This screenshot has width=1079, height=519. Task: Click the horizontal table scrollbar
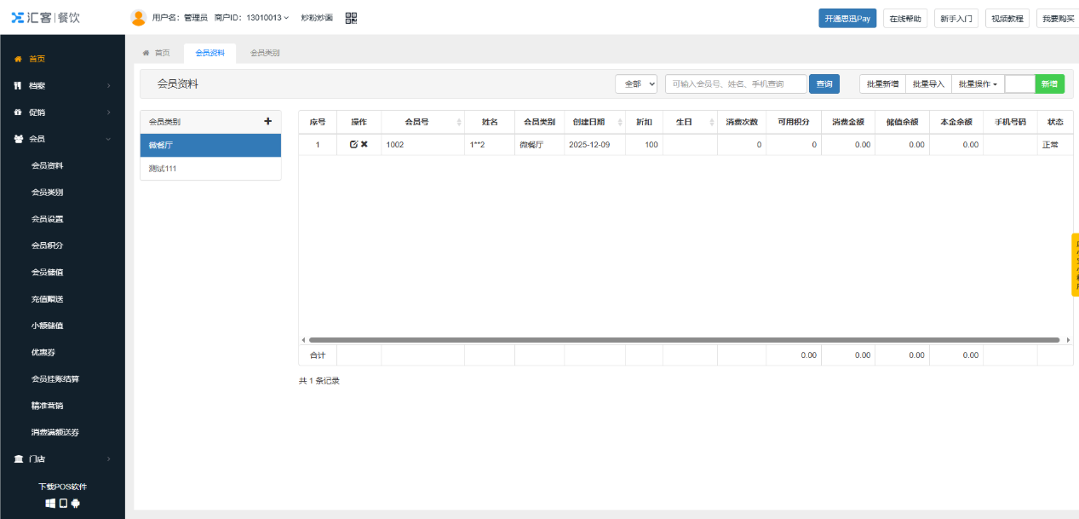pos(681,339)
